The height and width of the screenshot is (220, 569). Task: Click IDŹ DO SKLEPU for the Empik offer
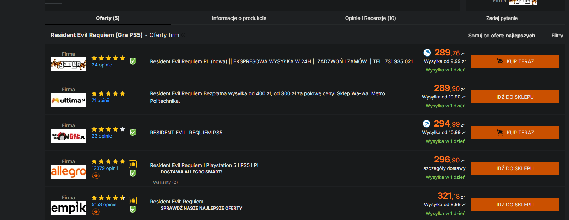pos(515,205)
